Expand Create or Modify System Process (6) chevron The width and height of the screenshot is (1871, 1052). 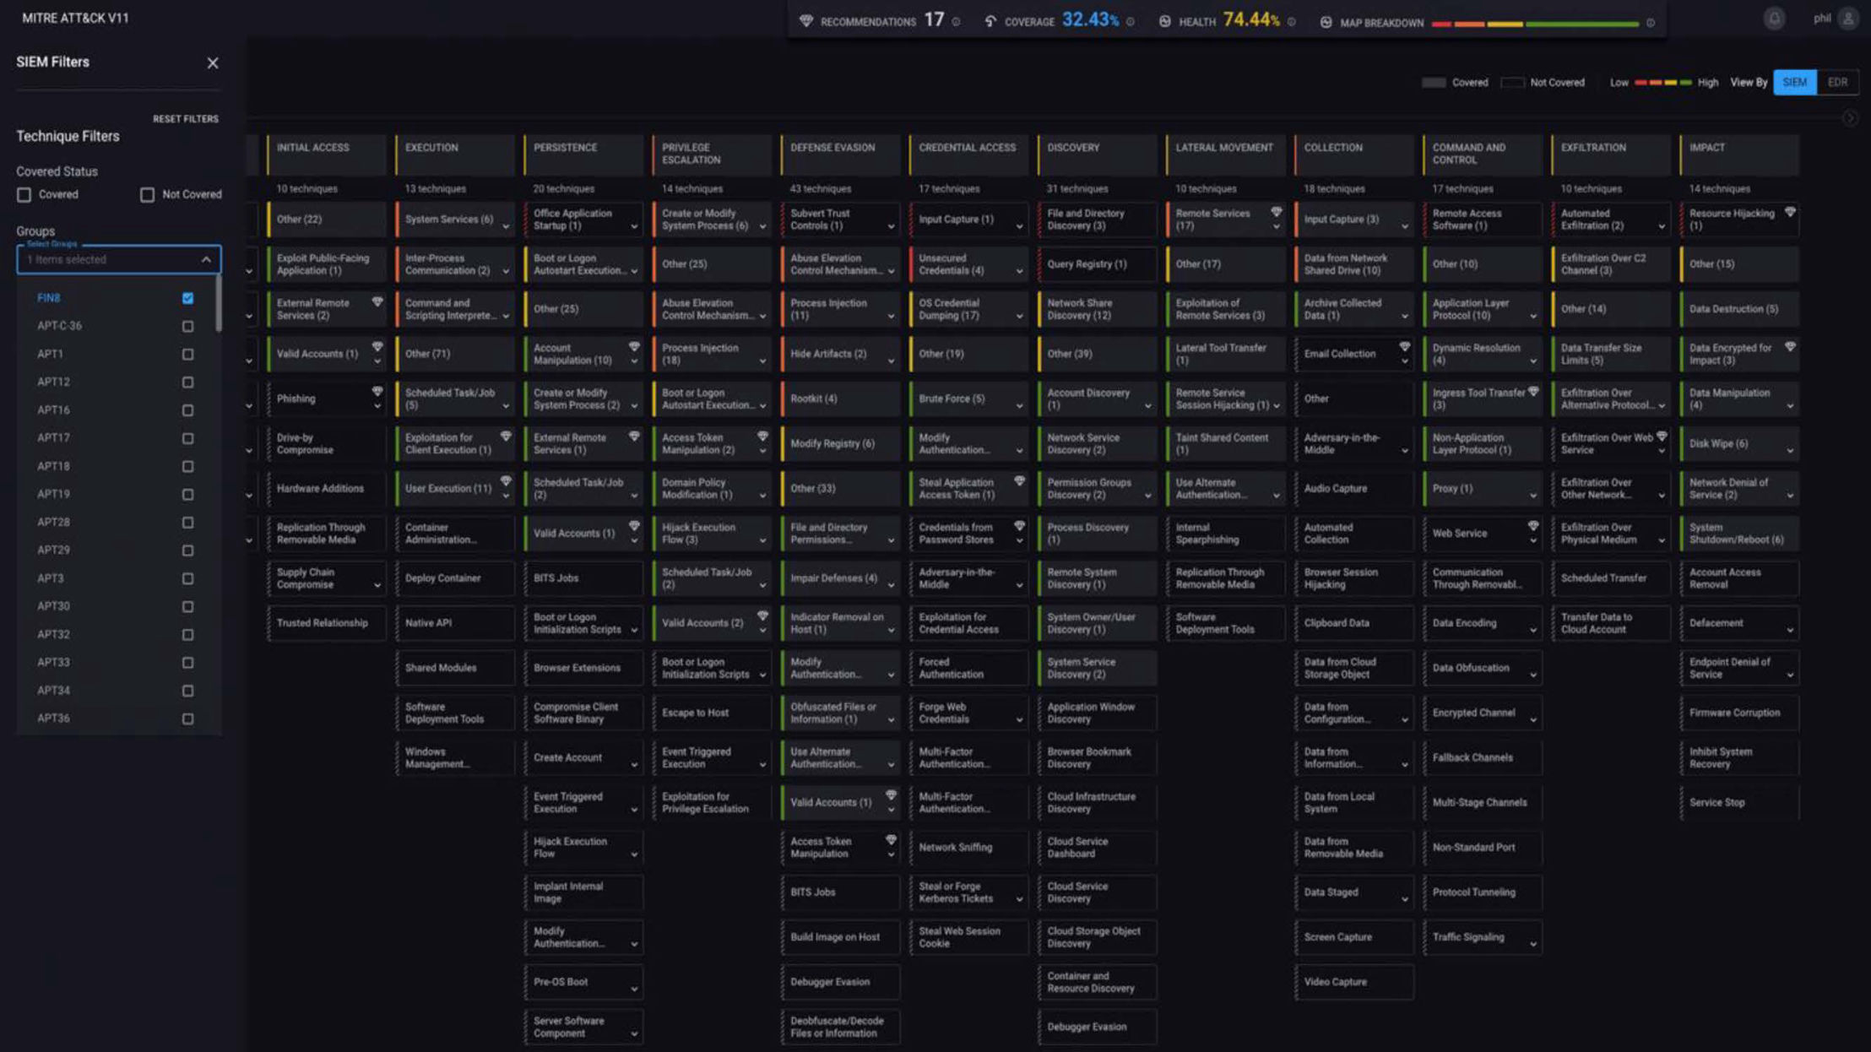(x=762, y=226)
